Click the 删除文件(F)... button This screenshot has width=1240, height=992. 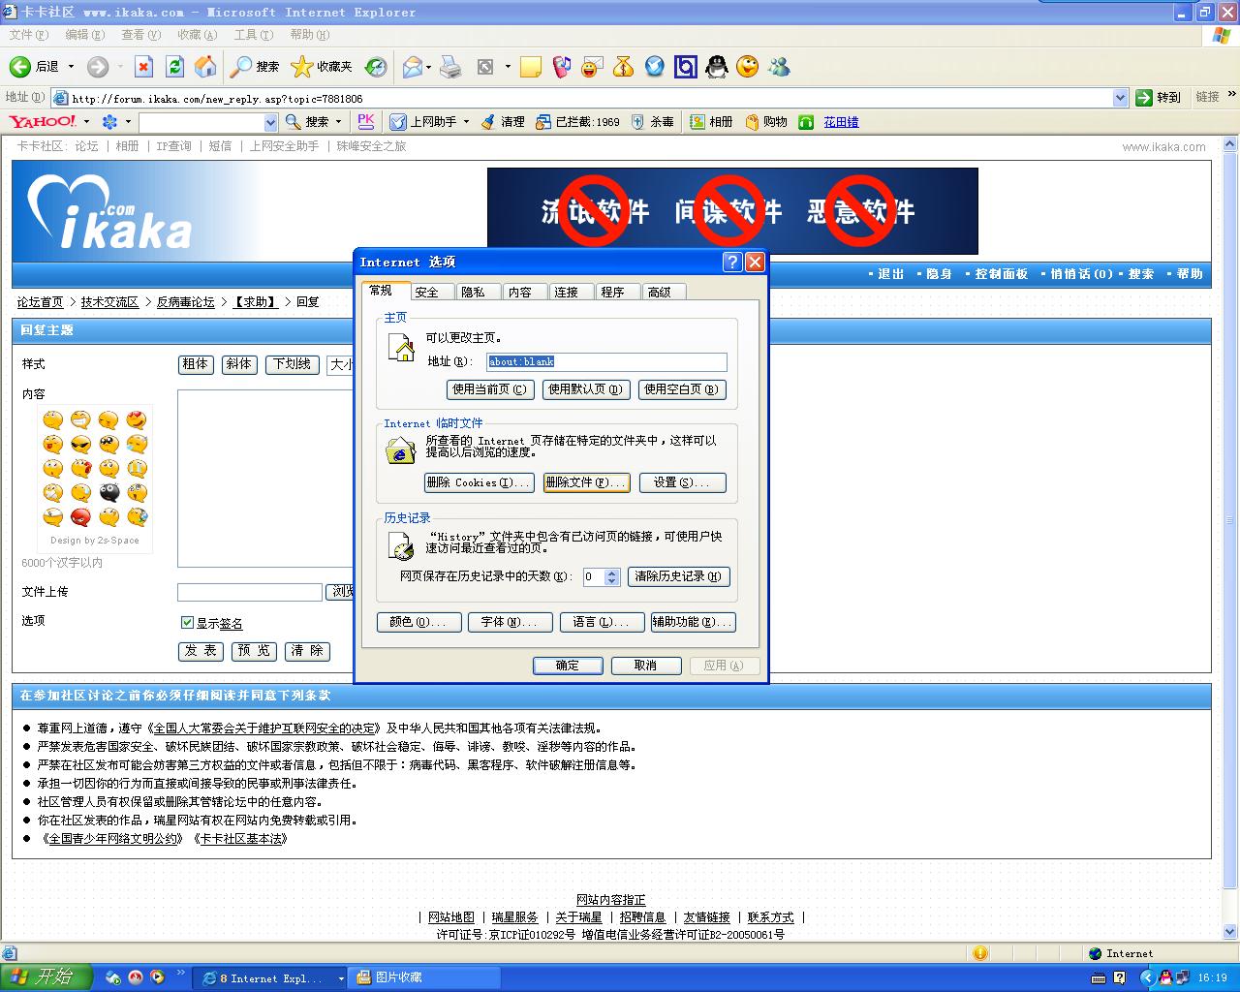tap(586, 482)
